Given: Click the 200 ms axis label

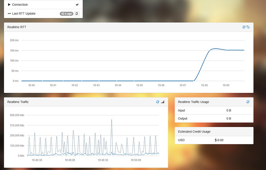Looking at the screenshot, I should [x=14, y=40].
